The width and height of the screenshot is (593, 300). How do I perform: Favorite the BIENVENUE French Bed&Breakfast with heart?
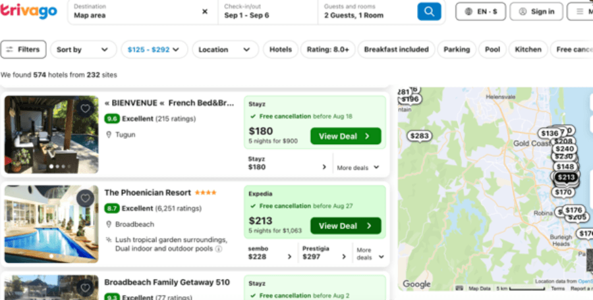pyautogui.click(x=85, y=109)
